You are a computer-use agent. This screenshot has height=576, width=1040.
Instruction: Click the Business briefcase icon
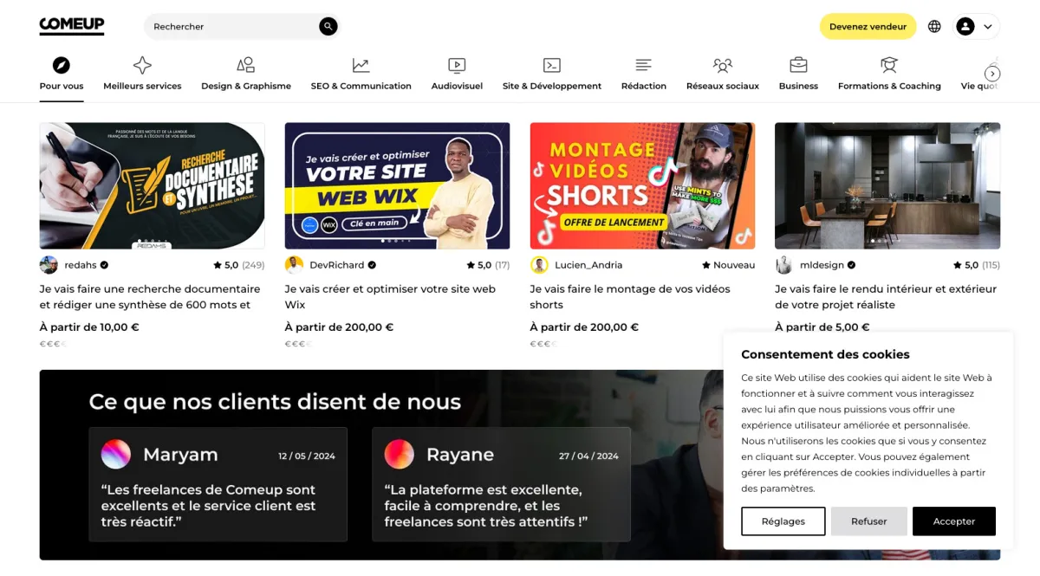click(x=798, y=65)
